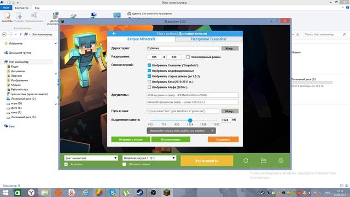Open the Windows Start button
Viewport: 350px width, 197px height.
pos(5,193)
